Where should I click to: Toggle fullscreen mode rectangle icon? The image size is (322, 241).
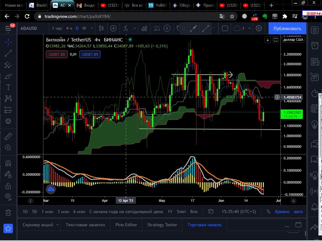225,28
